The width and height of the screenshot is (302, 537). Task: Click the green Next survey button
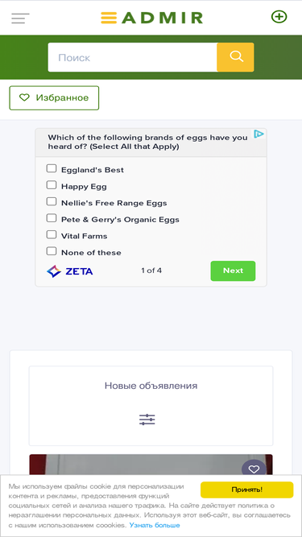[233, 271]
